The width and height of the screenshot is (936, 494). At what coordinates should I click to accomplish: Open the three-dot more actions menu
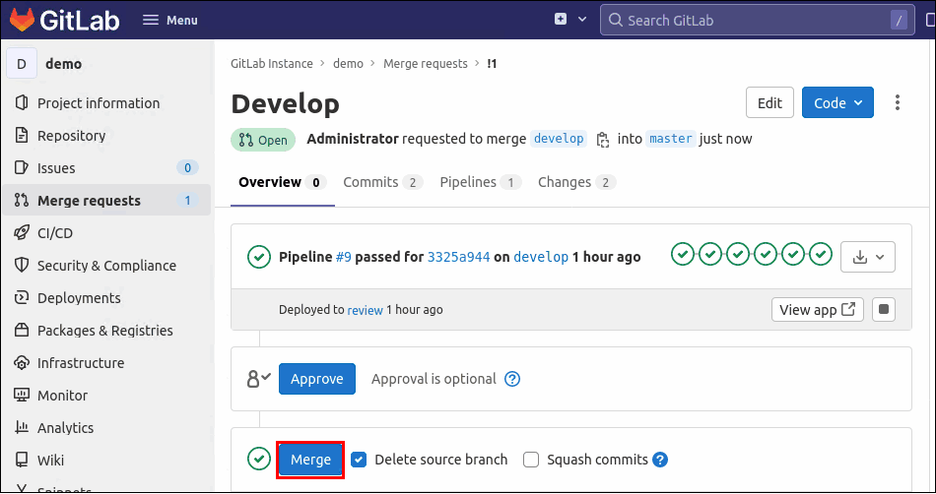point(898,102)
